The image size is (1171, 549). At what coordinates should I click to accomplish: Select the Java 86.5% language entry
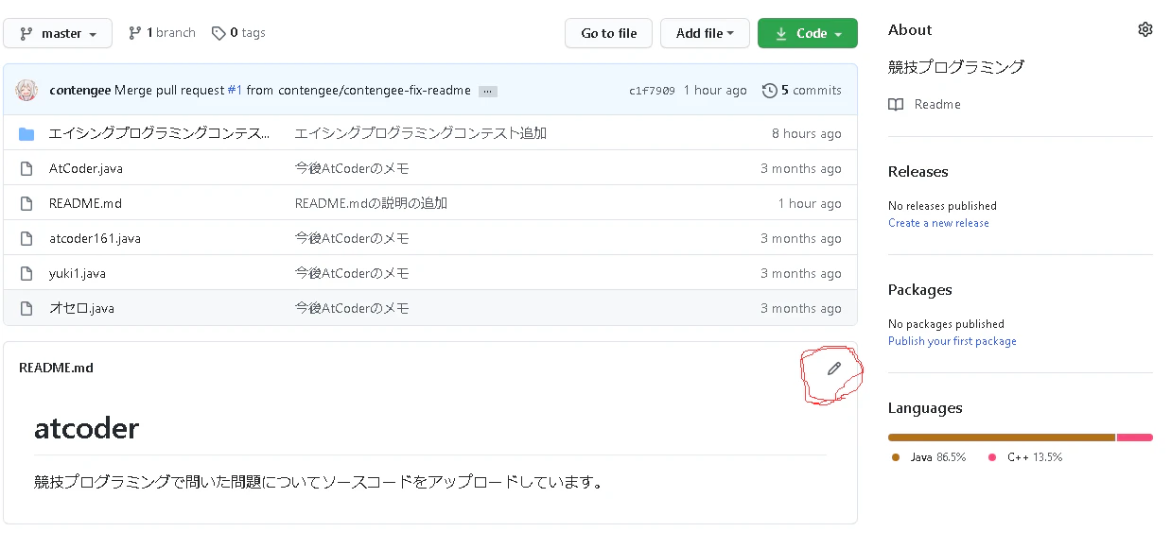(x=929, y=457)
